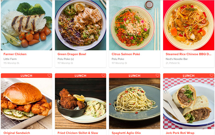Like the Jerk Pork Roti Wrap
The image size is (215, 135).
(x=212, y=75)
